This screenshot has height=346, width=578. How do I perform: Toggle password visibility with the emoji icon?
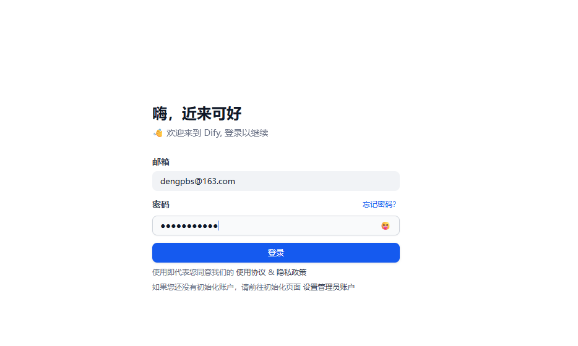385,226
